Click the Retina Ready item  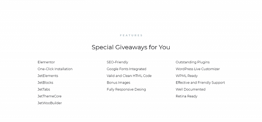186,96
